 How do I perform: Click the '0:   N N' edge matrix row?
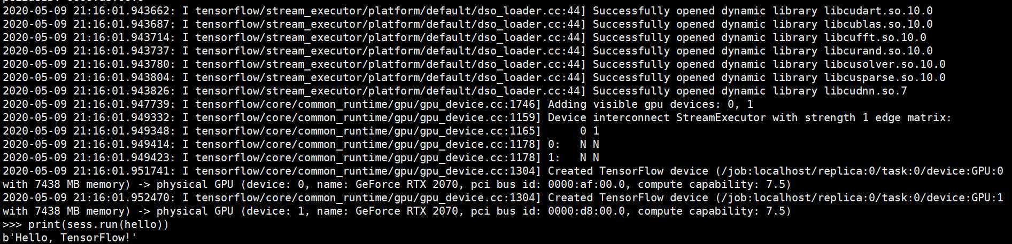pos(573,144)
